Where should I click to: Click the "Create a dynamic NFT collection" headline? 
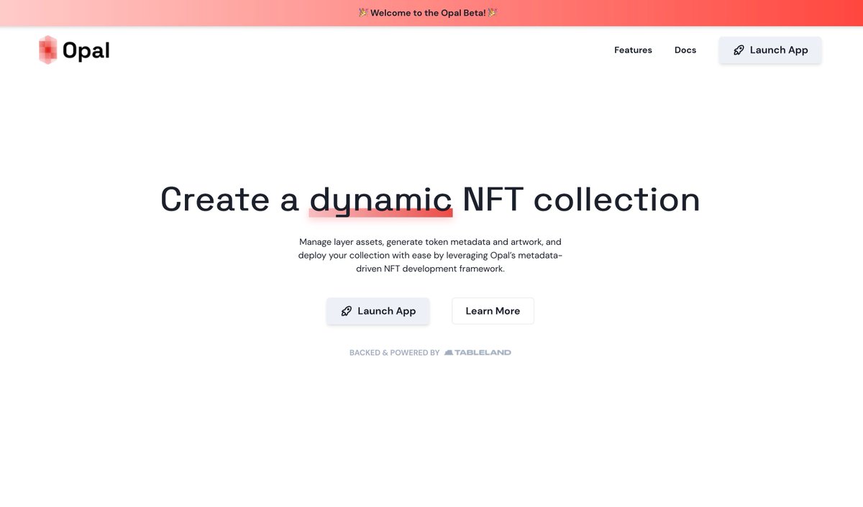click(430, 199)
